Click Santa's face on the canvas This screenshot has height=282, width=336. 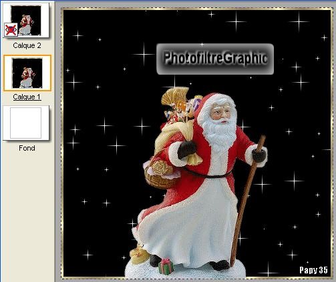click(220, 114)
